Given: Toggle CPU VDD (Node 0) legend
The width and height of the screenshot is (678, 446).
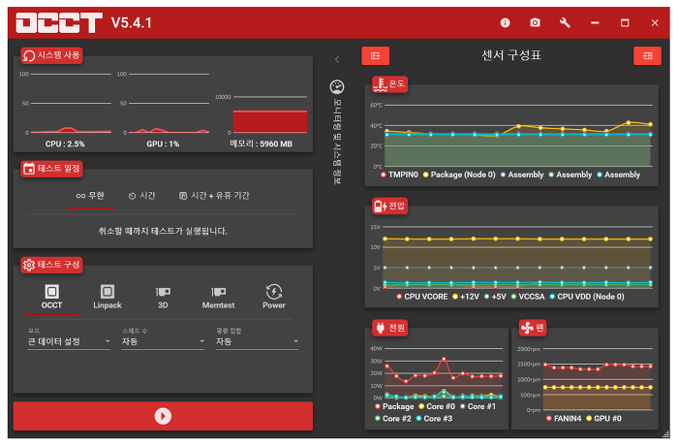Looking at the screenshot, I should (x=587, y=297).
